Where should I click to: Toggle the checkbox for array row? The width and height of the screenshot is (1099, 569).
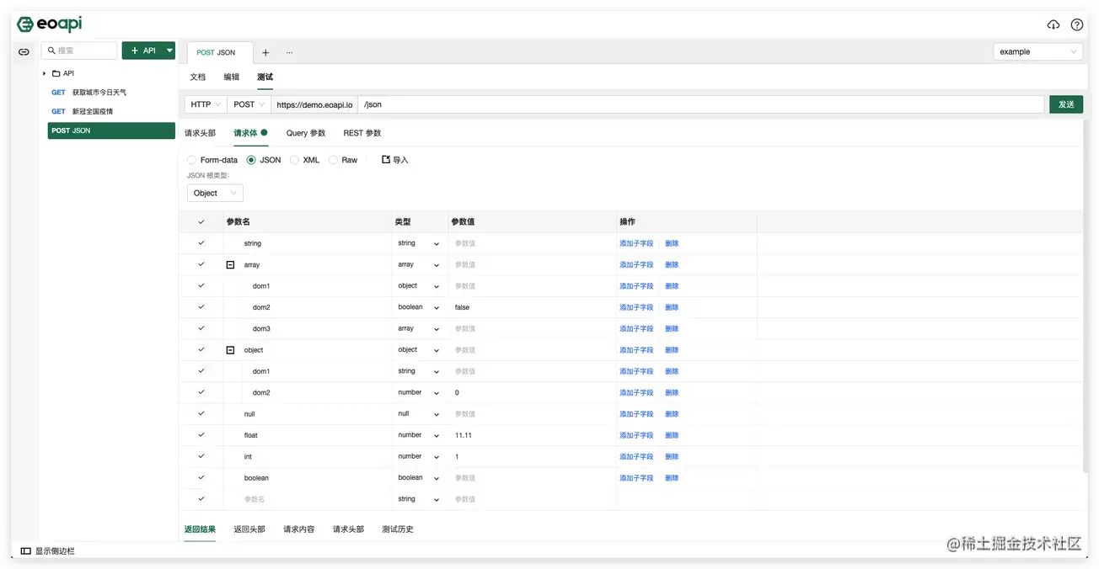tap(201, 264)
